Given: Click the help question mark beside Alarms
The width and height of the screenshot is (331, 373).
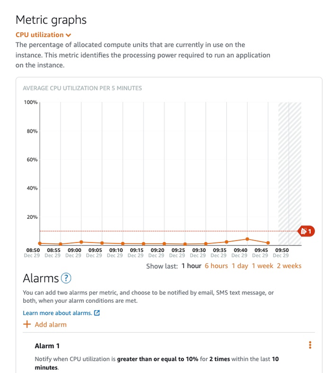Looking at the screenshot, I should [67, 278].
